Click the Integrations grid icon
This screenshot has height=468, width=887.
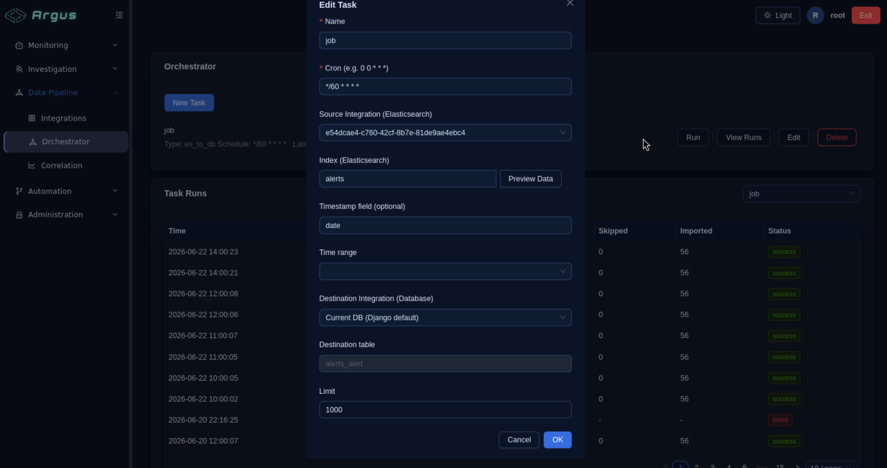32,118
